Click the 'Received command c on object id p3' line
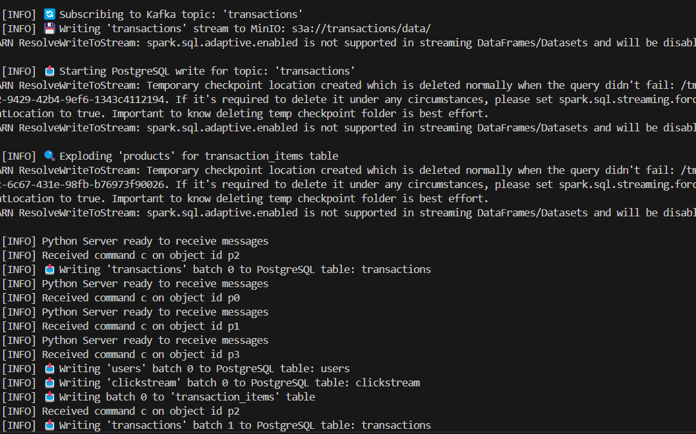 pyautogui.click(x=121, y=355)
